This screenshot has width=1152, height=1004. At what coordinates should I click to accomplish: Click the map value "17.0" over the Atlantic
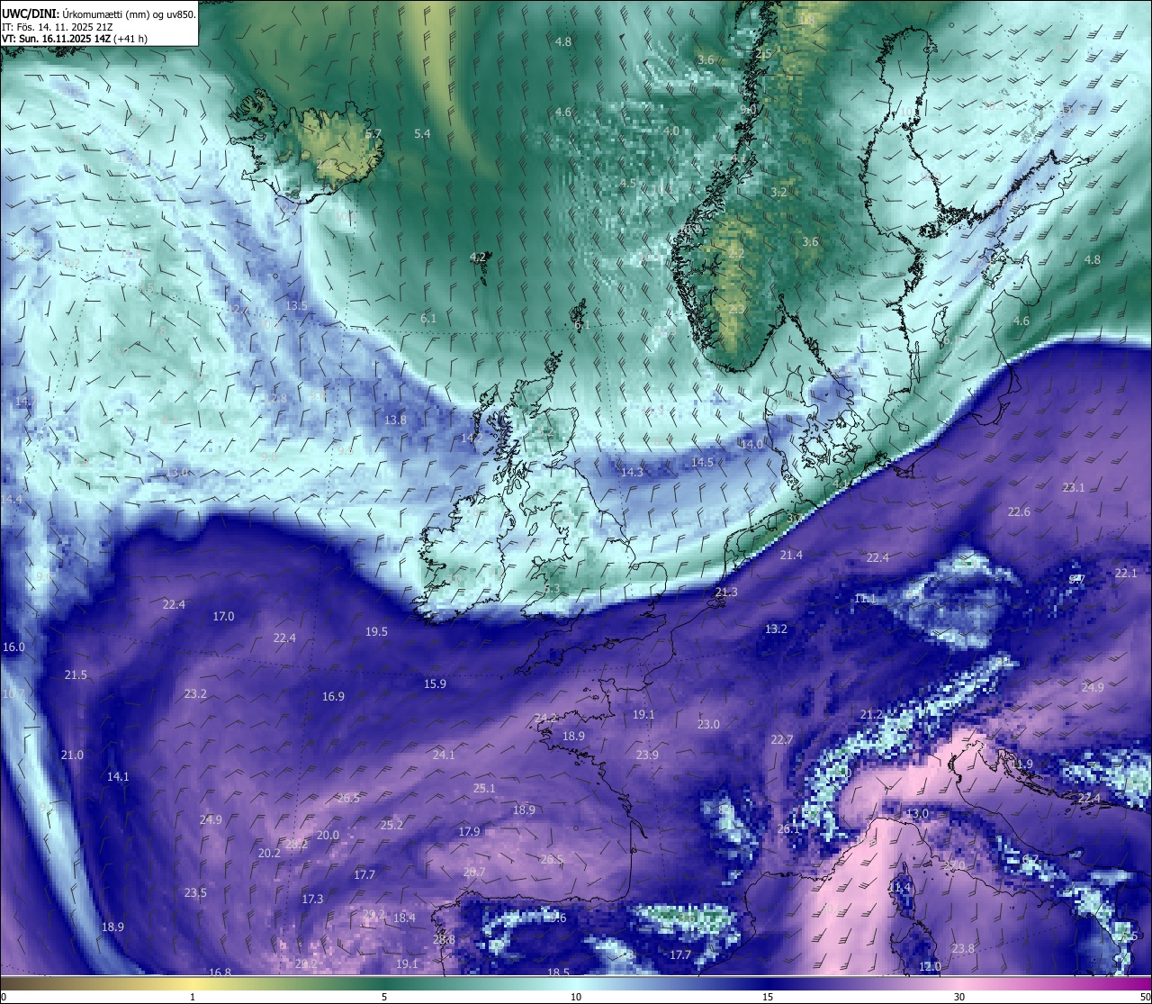tap(223, 616)
